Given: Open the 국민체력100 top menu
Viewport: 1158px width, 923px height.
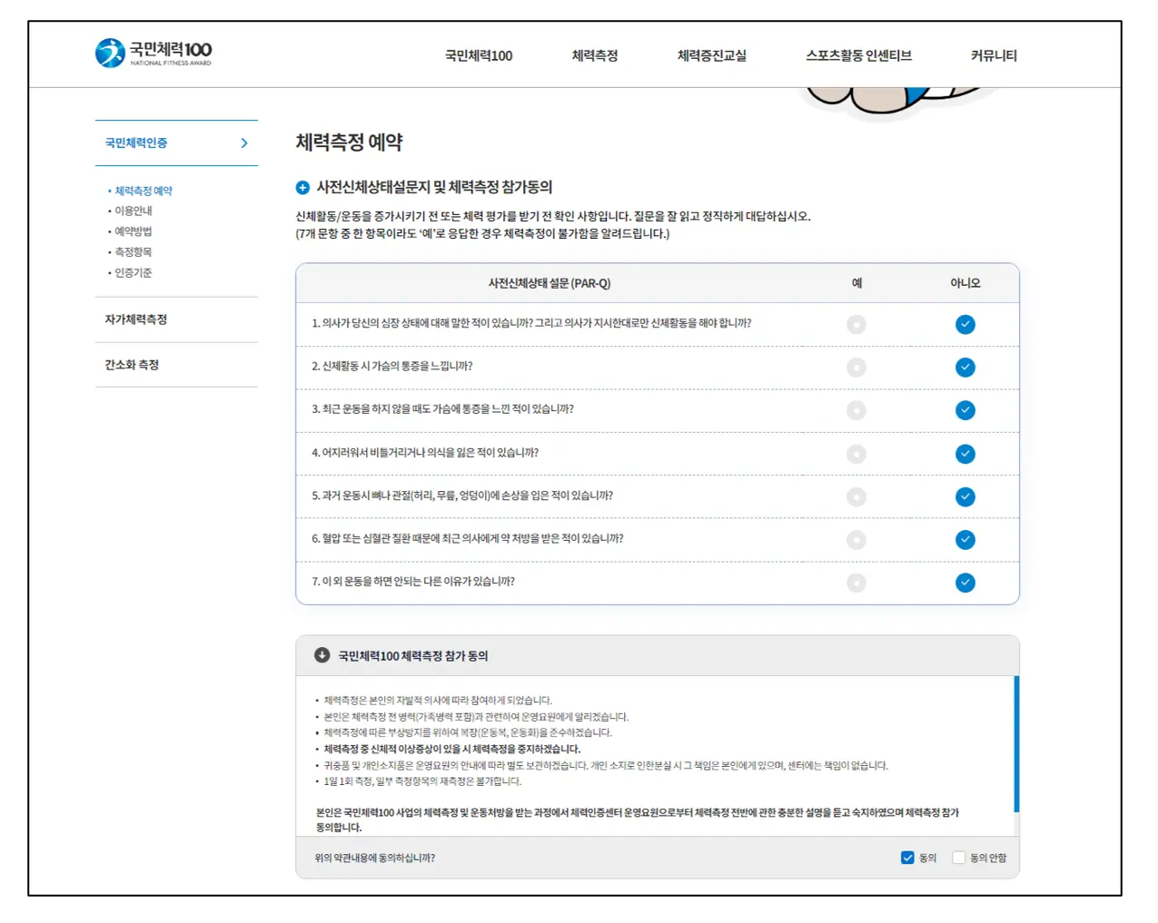Looking at the screenshot, I should pyautogui.click(x=479, y=55).
